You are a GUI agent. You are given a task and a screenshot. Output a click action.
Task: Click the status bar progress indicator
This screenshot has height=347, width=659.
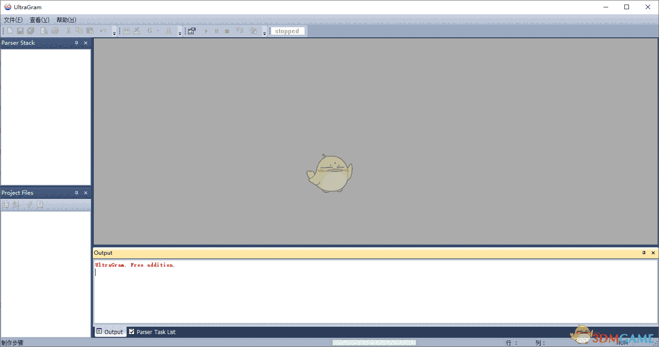374,342
